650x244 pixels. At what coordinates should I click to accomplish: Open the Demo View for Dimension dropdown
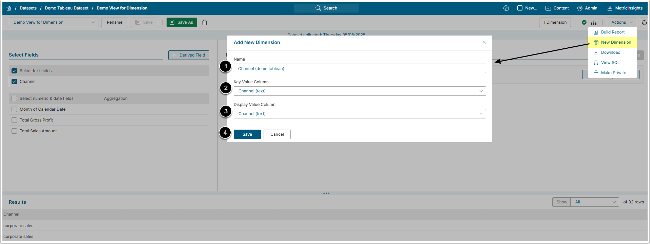[x=54, y=22]
